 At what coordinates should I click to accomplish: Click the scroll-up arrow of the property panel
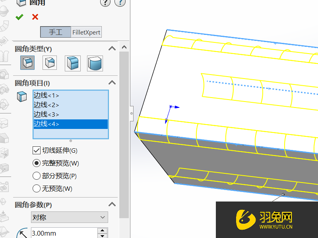124,47
